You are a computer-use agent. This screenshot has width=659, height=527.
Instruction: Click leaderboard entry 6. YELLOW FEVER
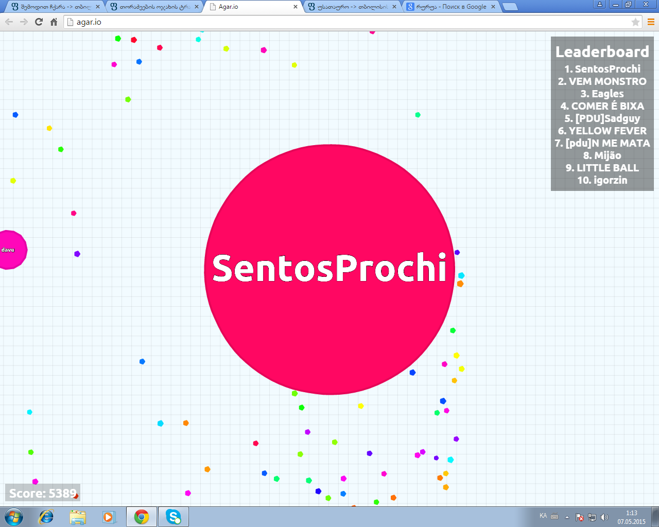point(602,131)
